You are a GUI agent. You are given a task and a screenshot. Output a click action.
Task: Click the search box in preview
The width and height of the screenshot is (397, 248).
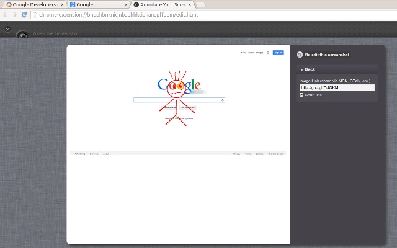(x=179, y=100)
